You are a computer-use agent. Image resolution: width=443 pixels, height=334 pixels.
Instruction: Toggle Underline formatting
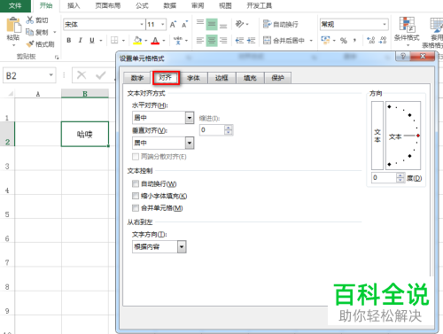tap(92, 40)
